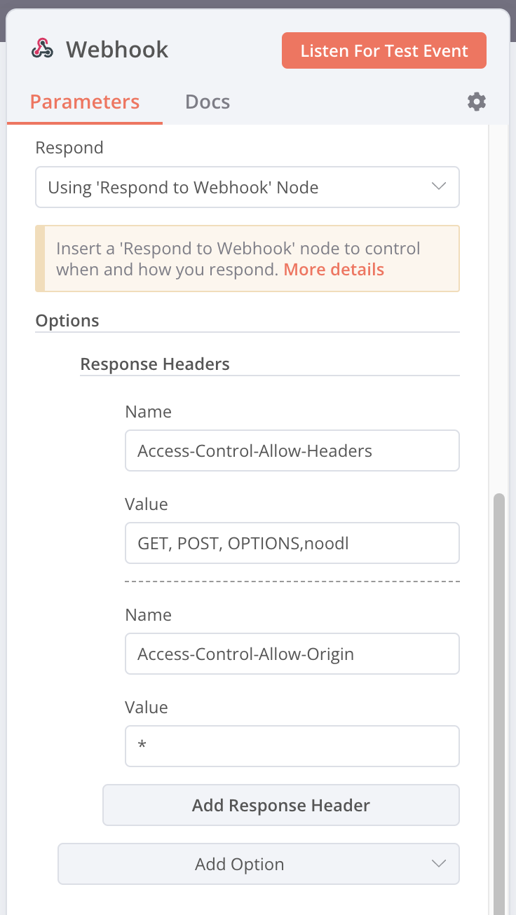Click the vertical scrollbar thumb
Screen dimensions: 516x915
click(x=499, y=701)
